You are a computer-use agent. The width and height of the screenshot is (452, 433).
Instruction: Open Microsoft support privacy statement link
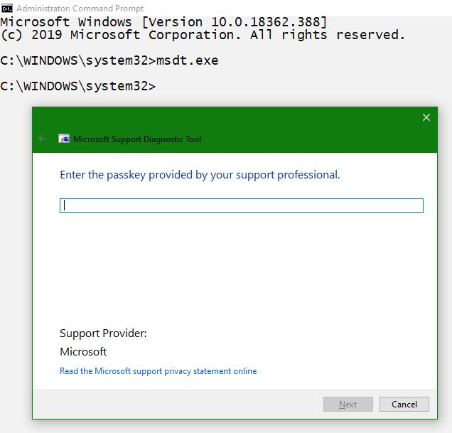coord(158,371)
